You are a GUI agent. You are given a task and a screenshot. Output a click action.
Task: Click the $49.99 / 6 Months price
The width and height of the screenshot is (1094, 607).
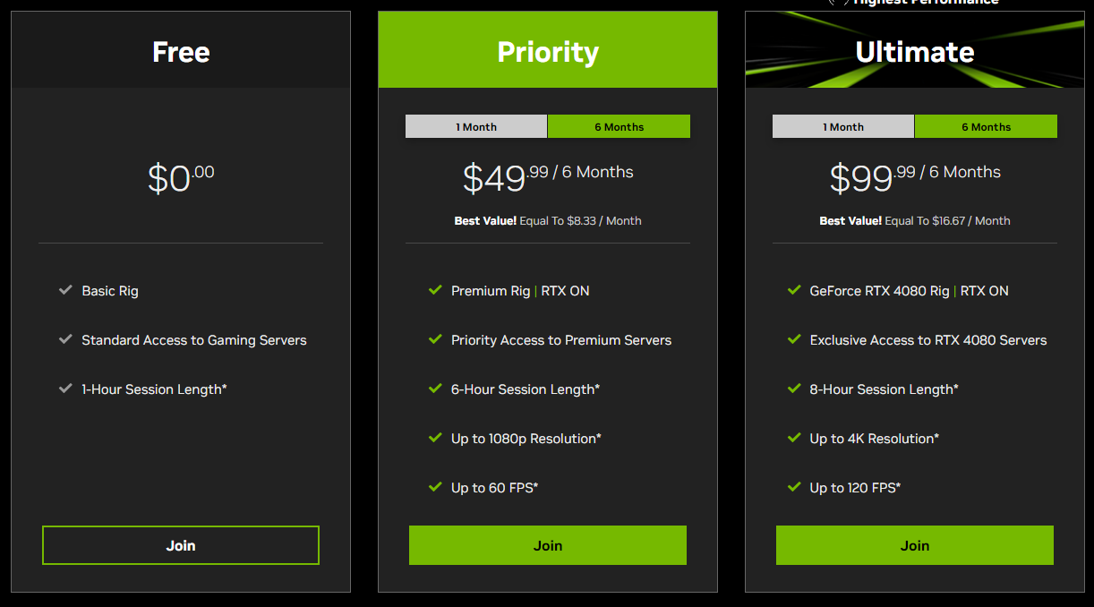pyautogui.click(x=548, y=177)
